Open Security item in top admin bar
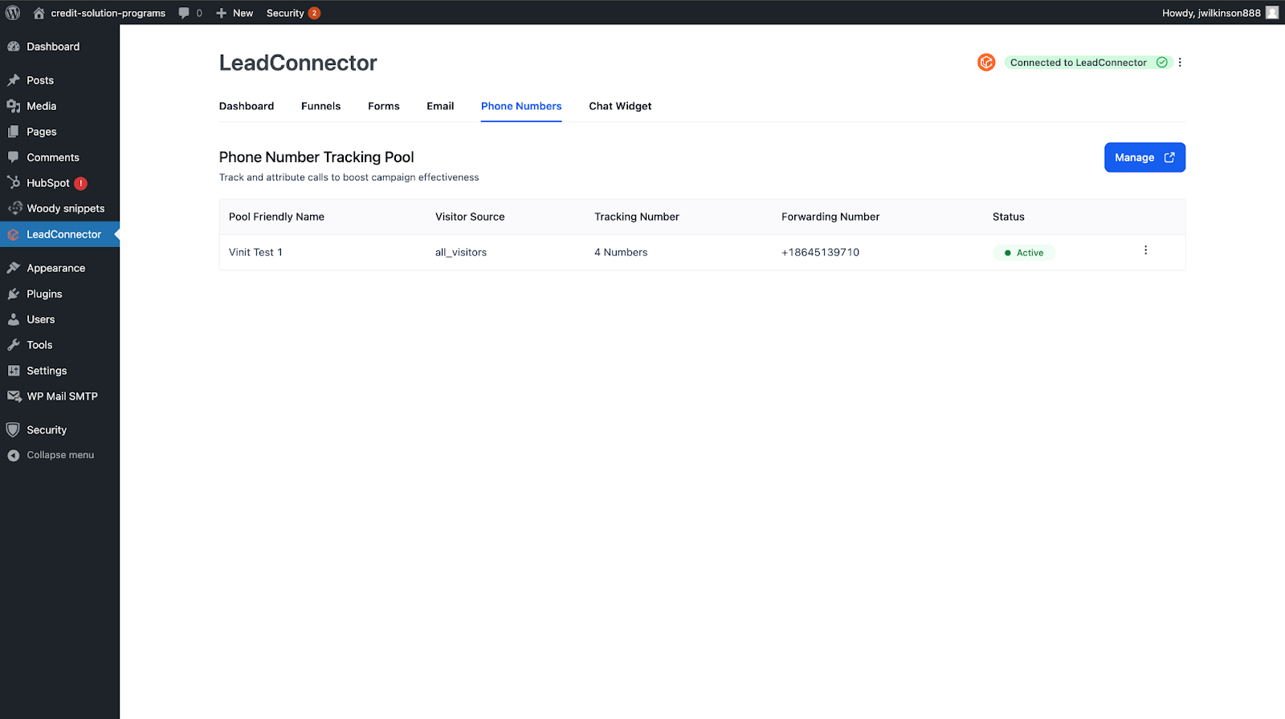Screen dimensions: 1285x719 285,13
